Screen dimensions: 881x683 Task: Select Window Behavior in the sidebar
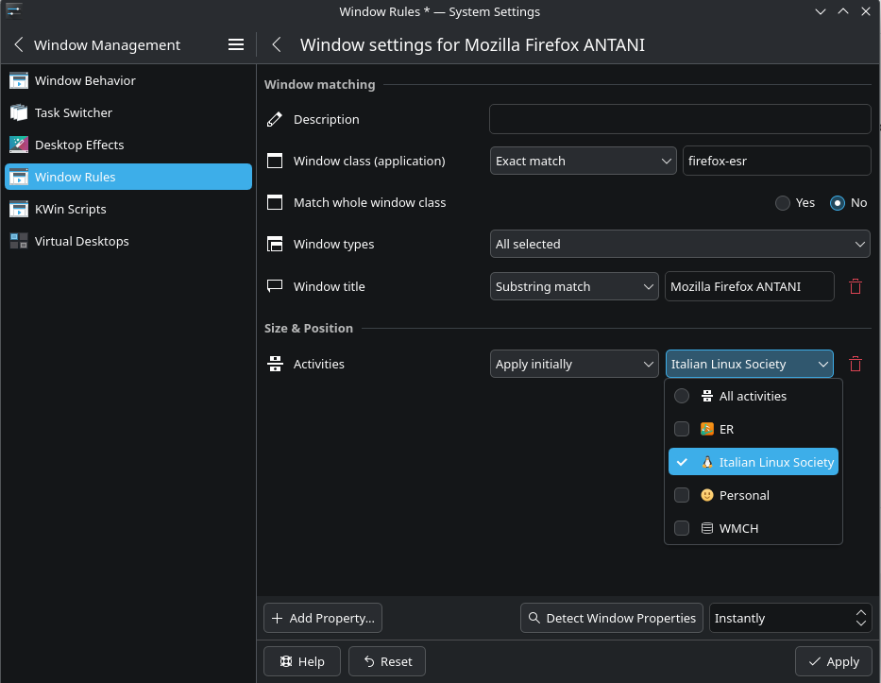[x=85, y=80]
